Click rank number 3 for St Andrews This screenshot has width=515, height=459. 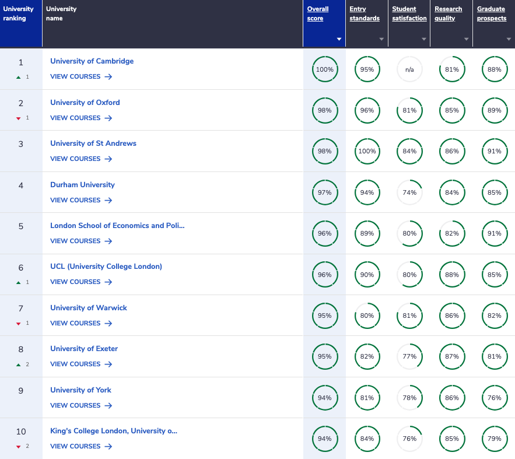click(20, 144)
